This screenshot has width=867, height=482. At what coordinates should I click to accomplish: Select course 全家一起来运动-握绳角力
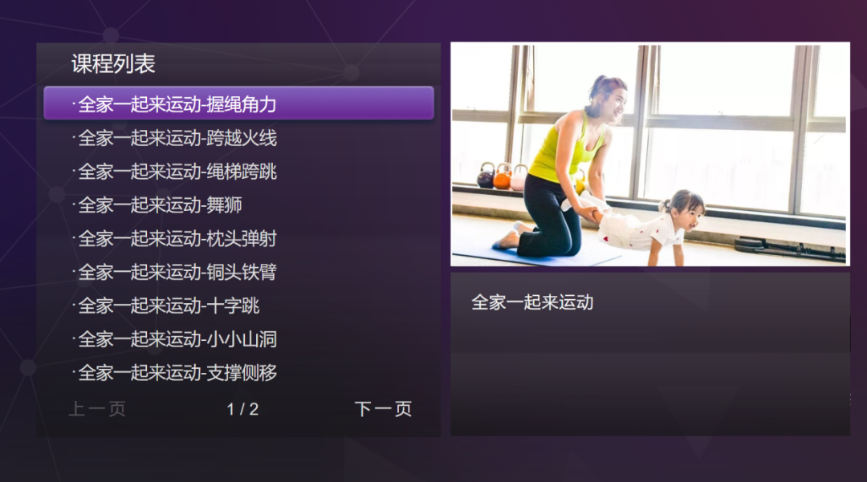tap(238, 103)
